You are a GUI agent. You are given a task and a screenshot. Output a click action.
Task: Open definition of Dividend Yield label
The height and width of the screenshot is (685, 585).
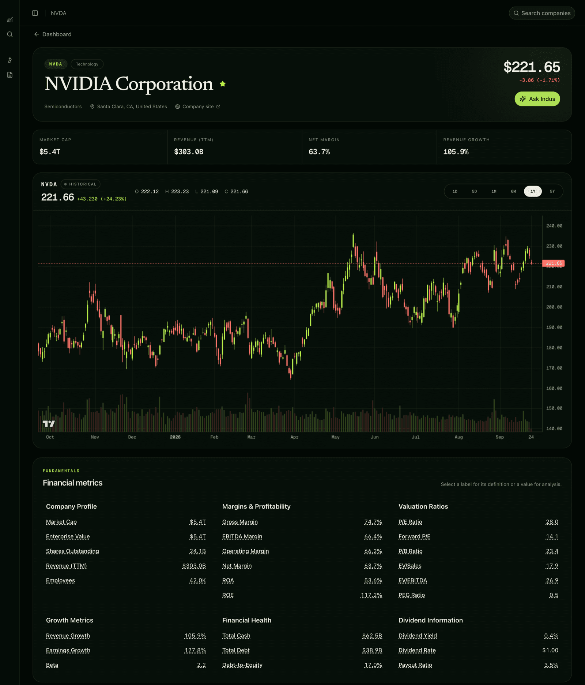tap(418, 636)
